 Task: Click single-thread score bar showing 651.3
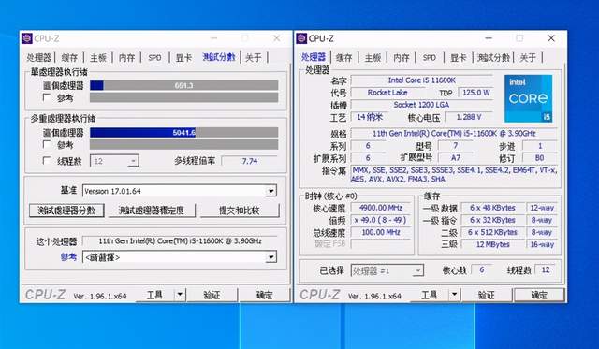tap(183, 85)
